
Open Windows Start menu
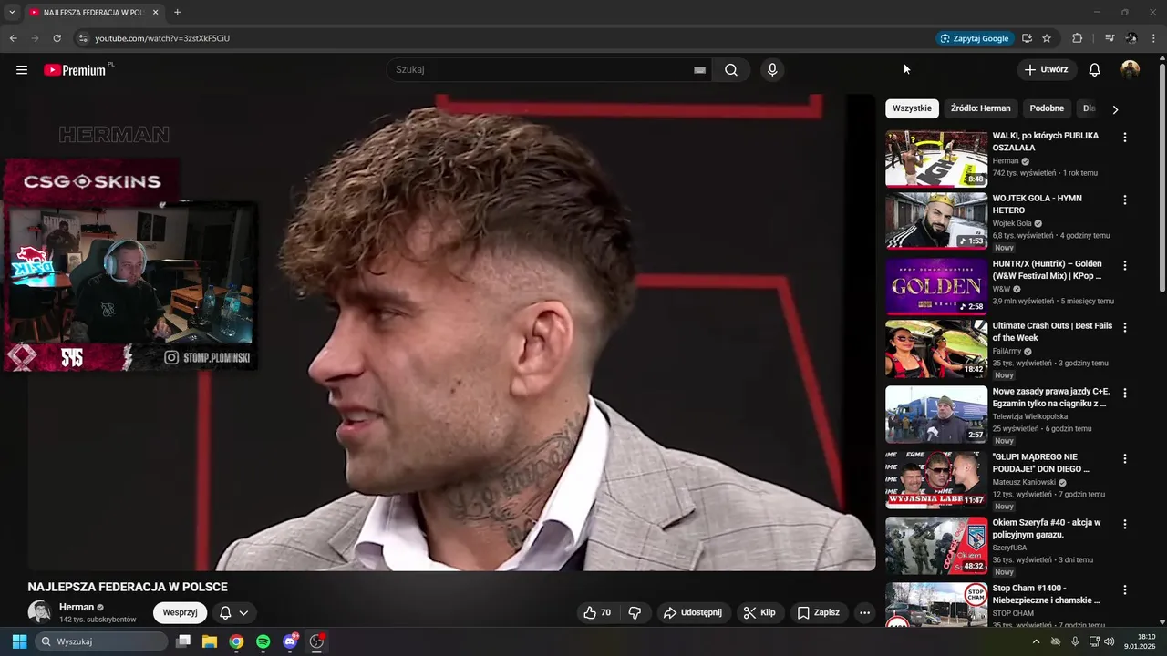[19, 641]
